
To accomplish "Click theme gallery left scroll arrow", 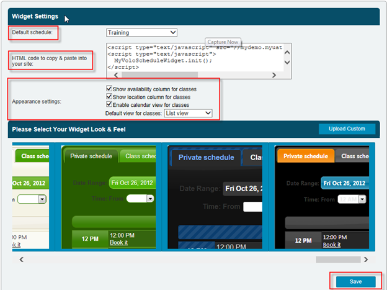I will 20,260.
